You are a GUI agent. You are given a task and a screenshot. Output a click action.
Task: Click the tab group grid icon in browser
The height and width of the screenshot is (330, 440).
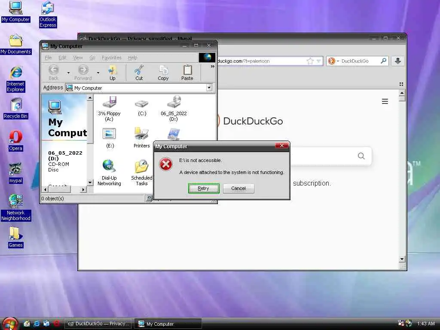click(x=401, y=84)
